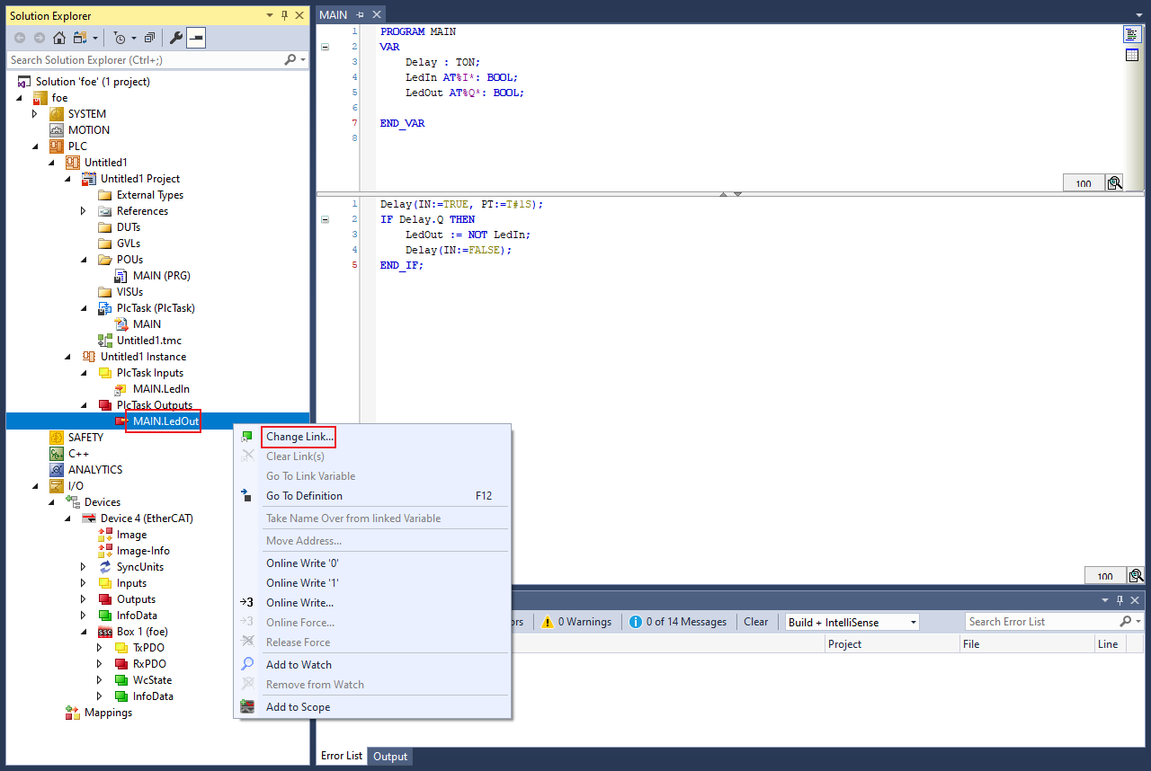Viewport: 1151px width, 771px height.
Task: Select Add to Watch in context menu
Action: pos(299,665)
